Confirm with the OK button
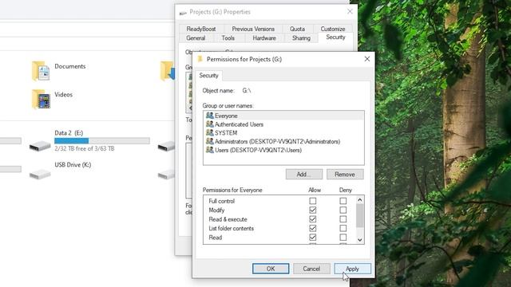Screen dimensions: 511x287 271,269
